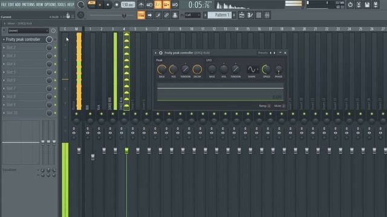This screenshot has width=387, height=217.
Task: Open the Channel rack view icon
Action: pyautogui.click(x=259, y=15)
